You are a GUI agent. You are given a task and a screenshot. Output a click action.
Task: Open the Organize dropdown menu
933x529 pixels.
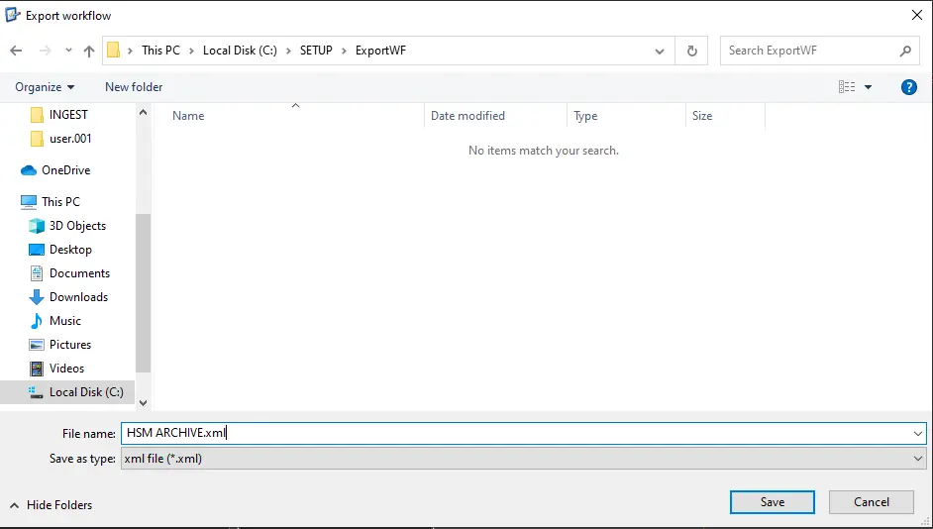pos(45,87)
